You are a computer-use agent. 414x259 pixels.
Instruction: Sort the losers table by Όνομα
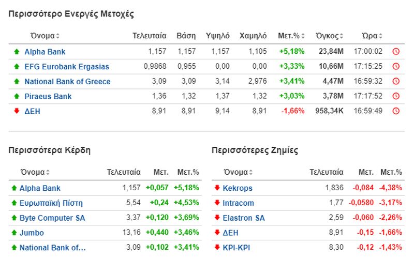[238, 172]
